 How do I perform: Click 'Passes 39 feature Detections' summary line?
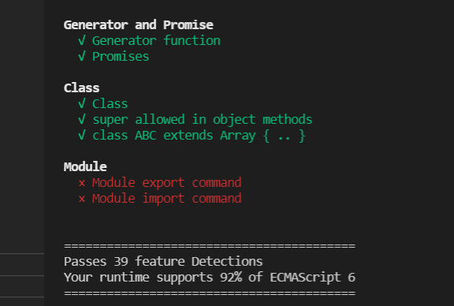point(163,262)
